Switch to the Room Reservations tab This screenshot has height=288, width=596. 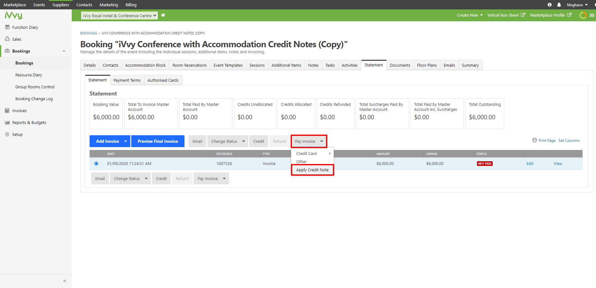189,65
